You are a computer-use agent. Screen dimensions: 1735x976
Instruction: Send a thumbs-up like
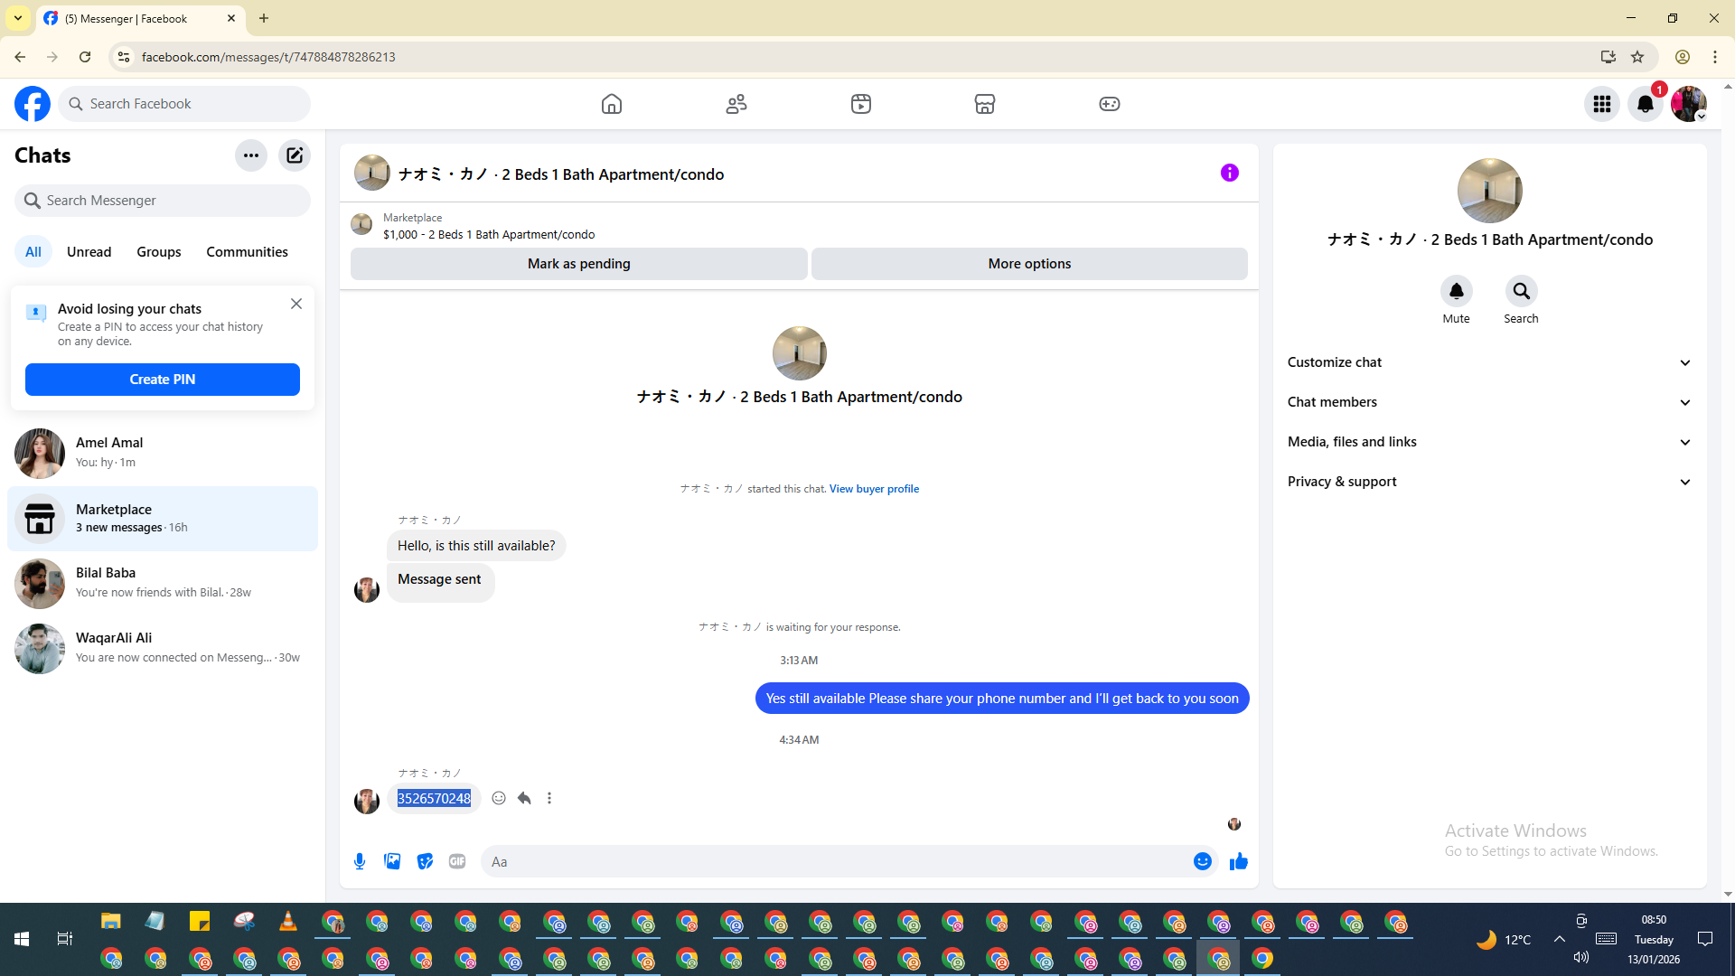(x=1238, y=861)
